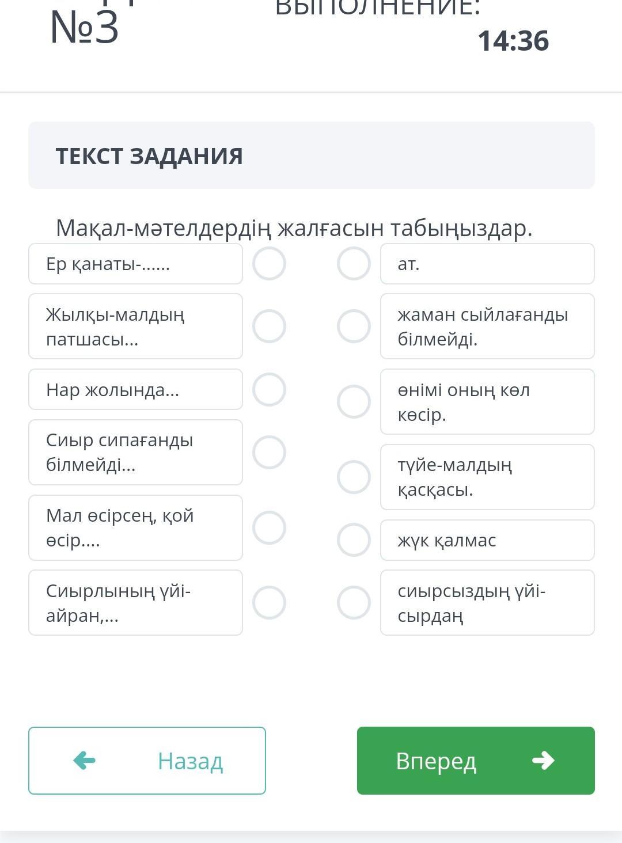Select the radio button for 'сиырсыздың үйі-сырдаң'
Viewport: 622px width, 843px height.
click(x=354, y=602)
